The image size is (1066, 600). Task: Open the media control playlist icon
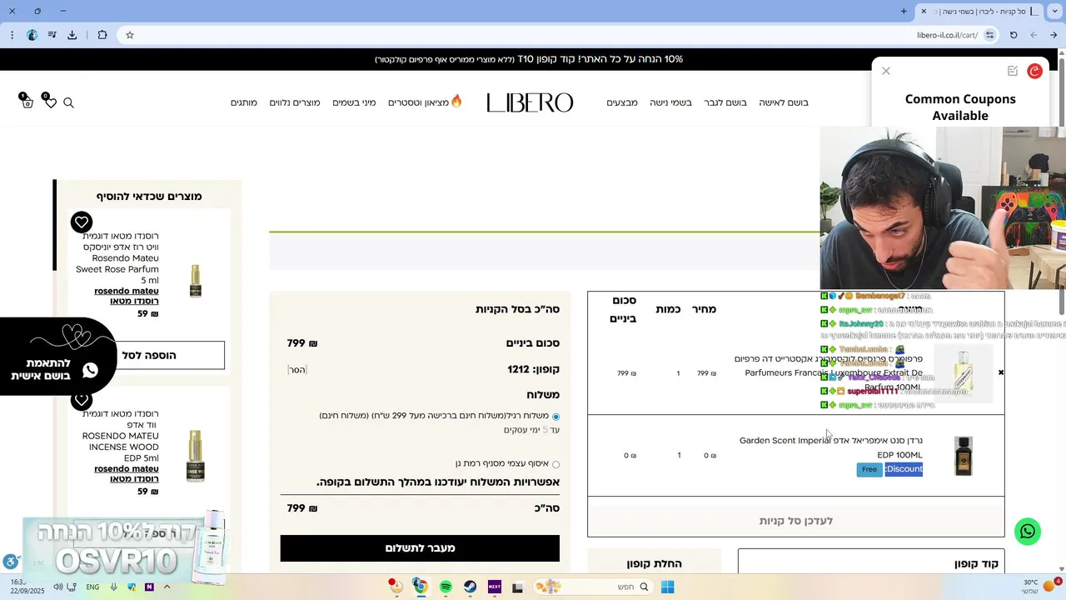[52, 35]
